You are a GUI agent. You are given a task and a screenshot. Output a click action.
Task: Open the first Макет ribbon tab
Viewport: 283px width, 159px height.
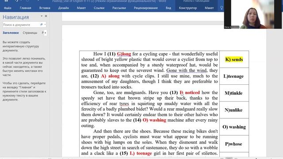tap(81, 8)
